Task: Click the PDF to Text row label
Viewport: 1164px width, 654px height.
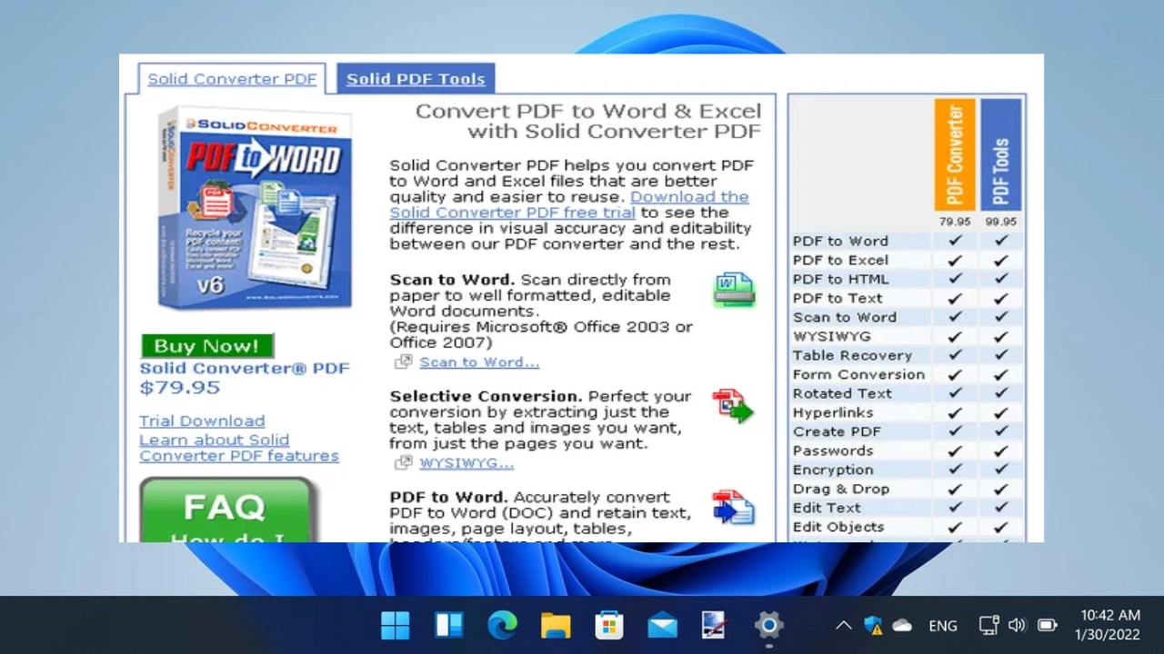Action: tap(838, 298)
